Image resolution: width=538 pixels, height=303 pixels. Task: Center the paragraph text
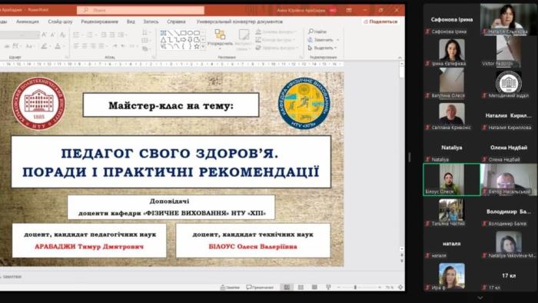(85, 45)
